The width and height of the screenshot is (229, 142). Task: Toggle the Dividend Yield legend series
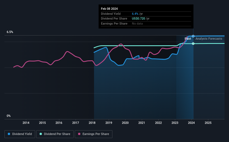pos(20,134)
